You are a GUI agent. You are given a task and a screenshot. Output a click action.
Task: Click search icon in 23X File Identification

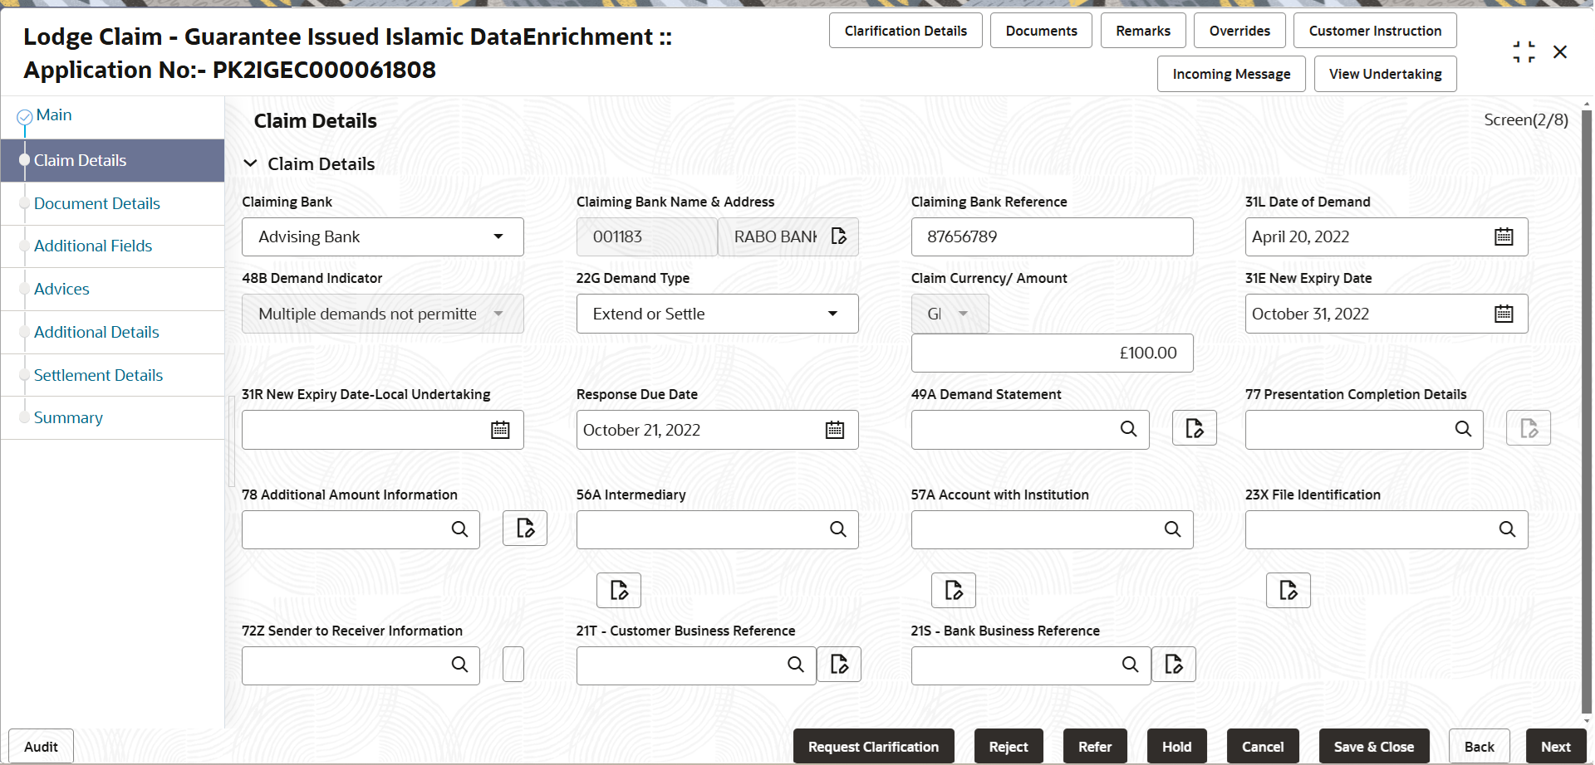pos(1507,529)
